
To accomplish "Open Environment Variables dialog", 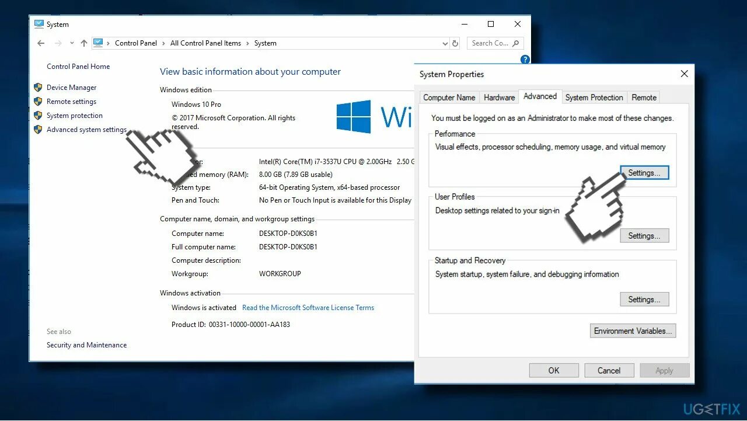I will click(x=633, y=331).
